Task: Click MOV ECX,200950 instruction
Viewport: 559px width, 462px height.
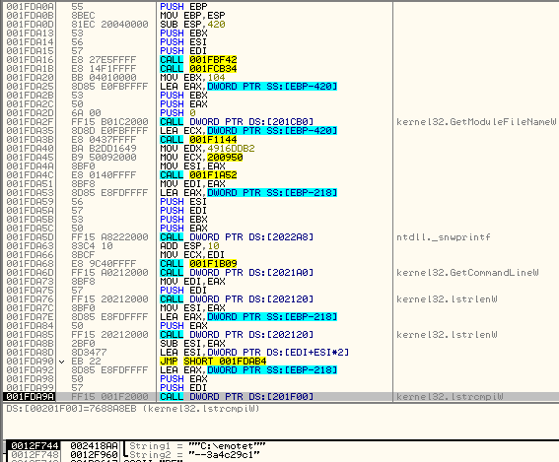Action: [201, 157]
